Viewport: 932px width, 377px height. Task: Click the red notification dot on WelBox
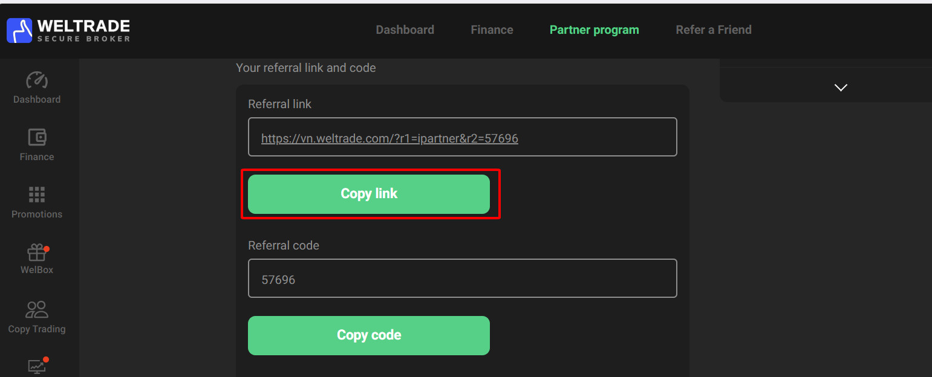click(x=47, y=248)
